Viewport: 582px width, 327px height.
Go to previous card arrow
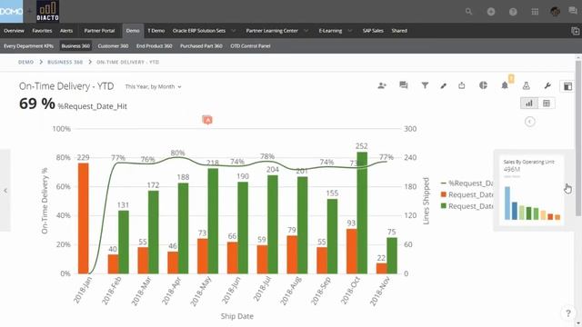pyautogui.click(x=5, y=191)
